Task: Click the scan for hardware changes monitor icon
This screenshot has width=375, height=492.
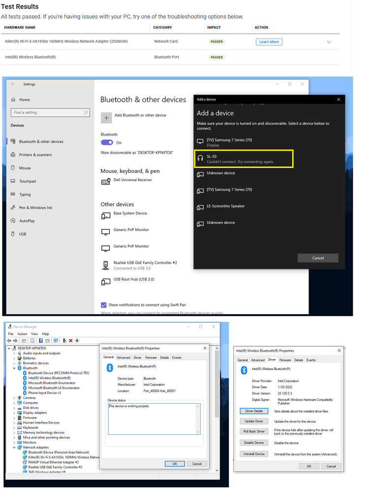Action: tap(56, 340)
